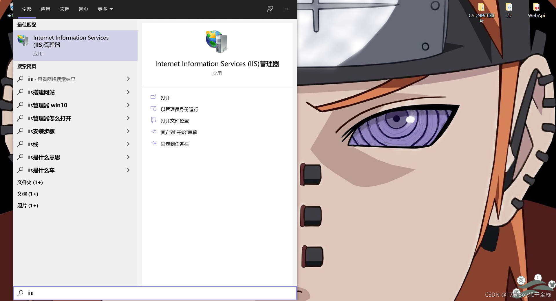556x301 pixels.
Task: Select 以管理员身份运行
Action: (180, 109)
